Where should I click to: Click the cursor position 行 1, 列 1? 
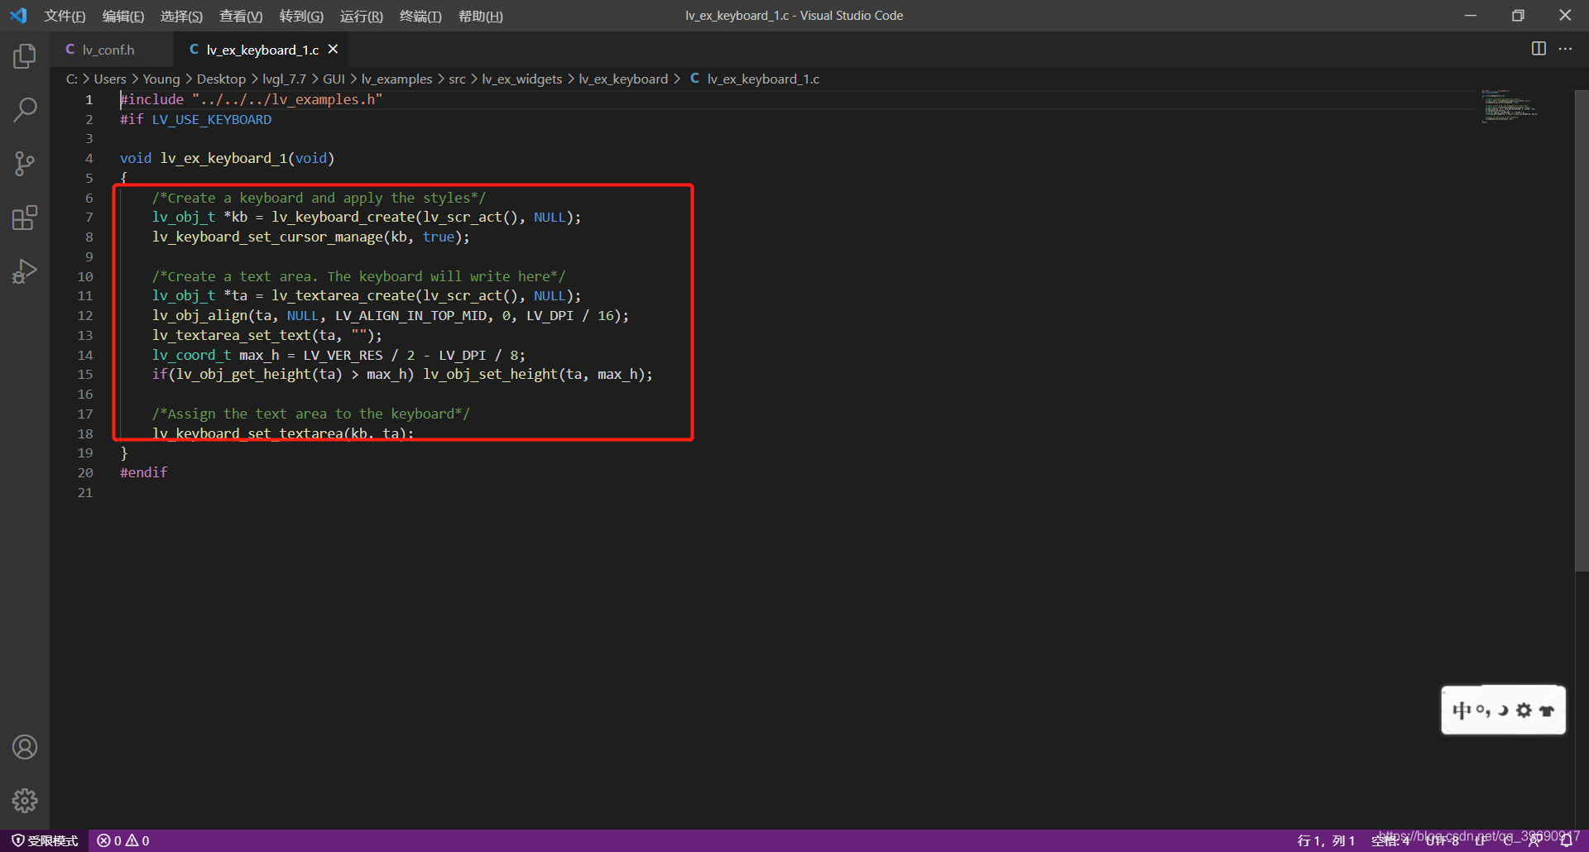click(x=1326, y=840)
